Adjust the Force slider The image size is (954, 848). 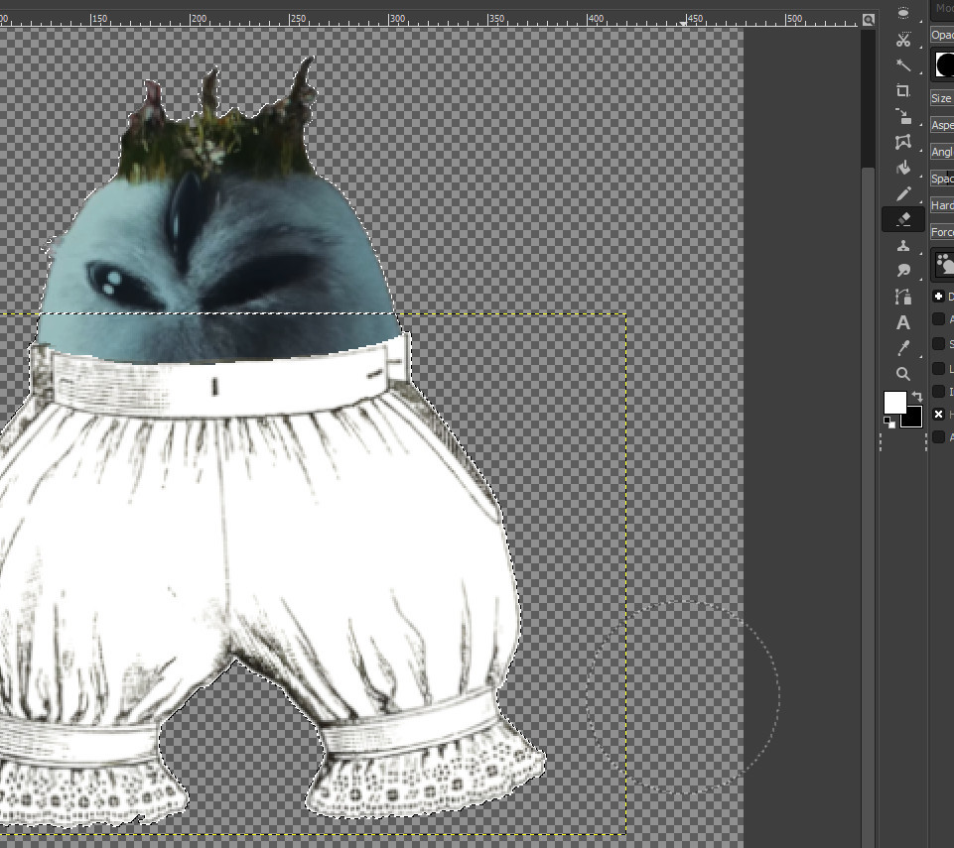(x=942, y=232)
